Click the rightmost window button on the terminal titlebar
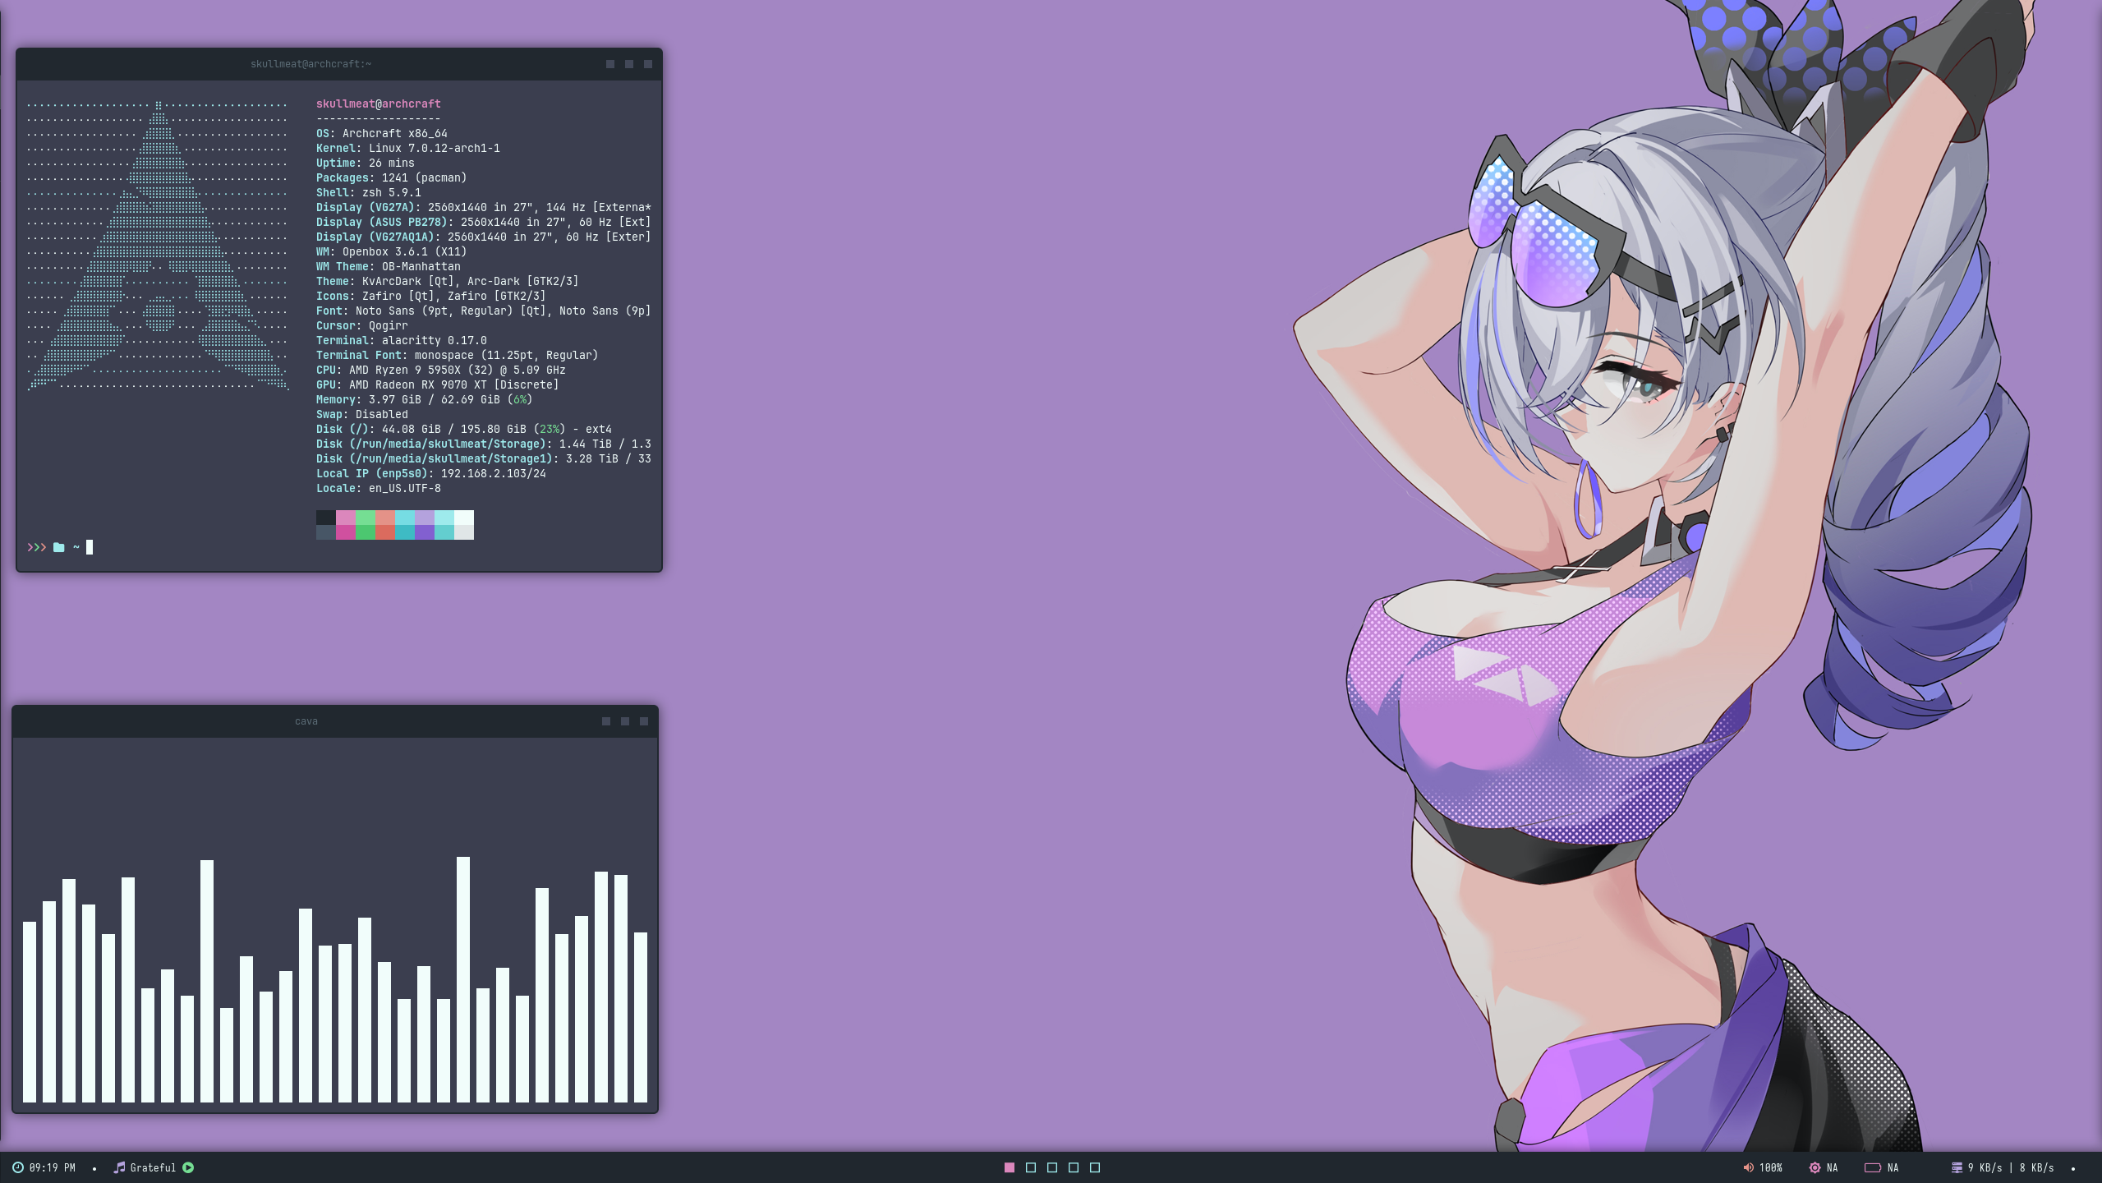 tap(648, 64)
